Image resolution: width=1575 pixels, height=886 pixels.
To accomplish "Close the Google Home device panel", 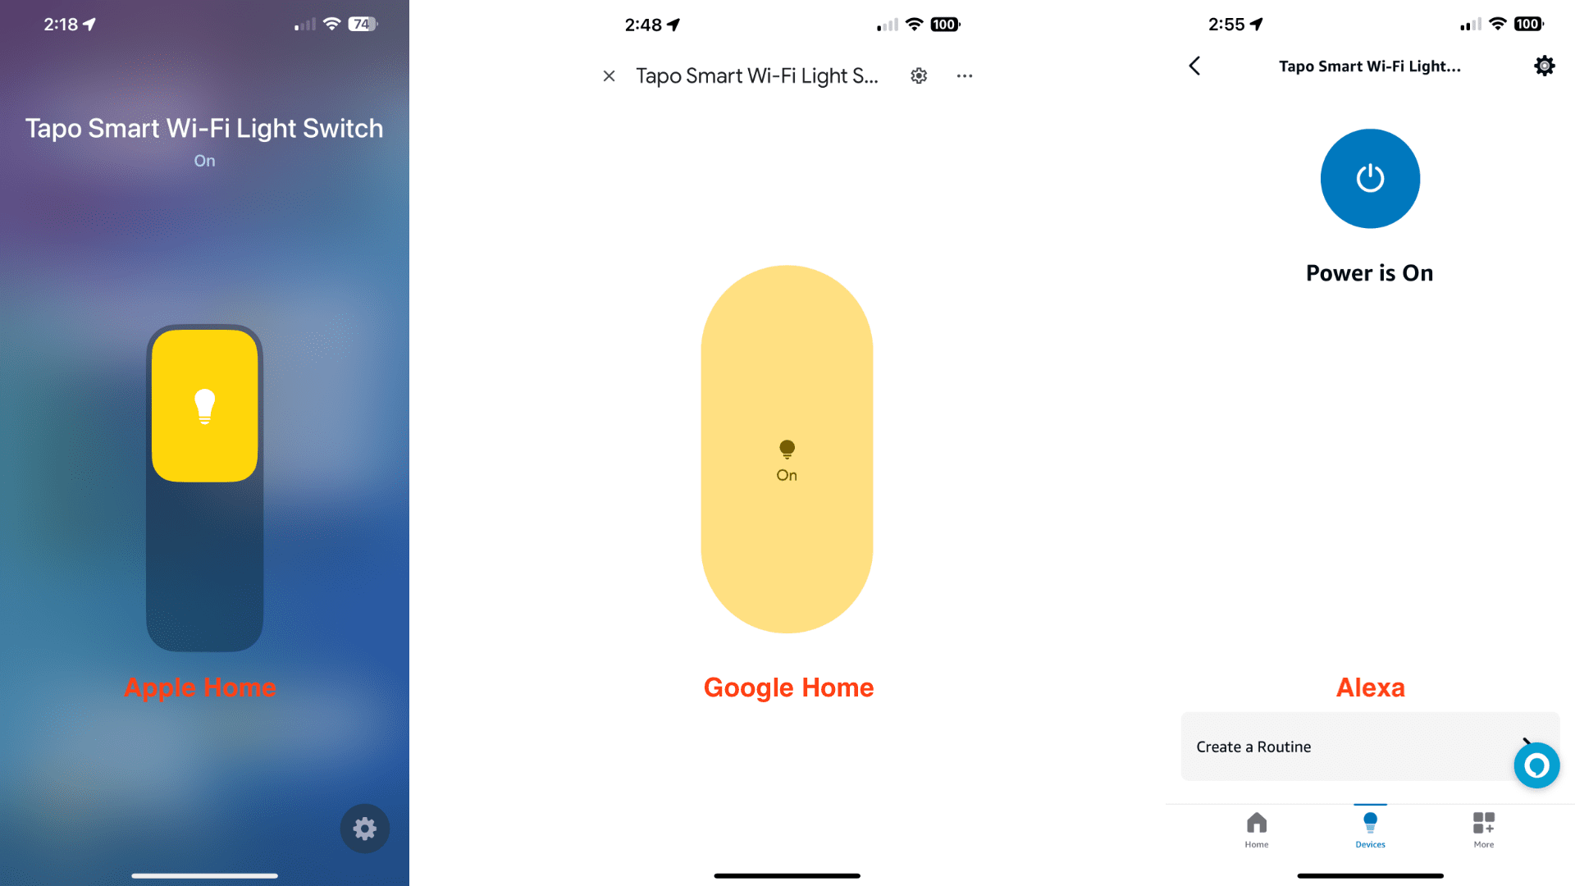I will click(609, 75).
